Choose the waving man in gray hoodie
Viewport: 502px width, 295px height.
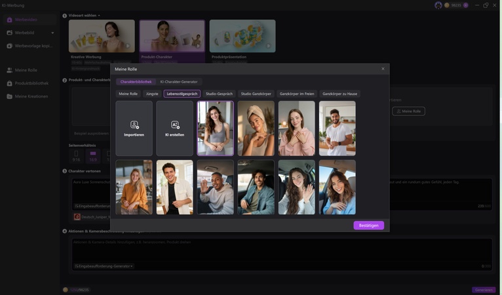[x=215, y=187]
